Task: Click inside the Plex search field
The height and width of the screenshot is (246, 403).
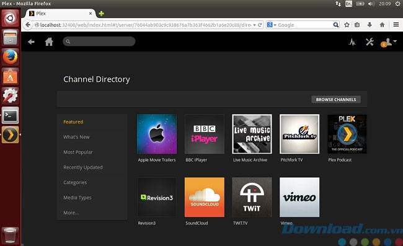Action: [x=99, y=42]
